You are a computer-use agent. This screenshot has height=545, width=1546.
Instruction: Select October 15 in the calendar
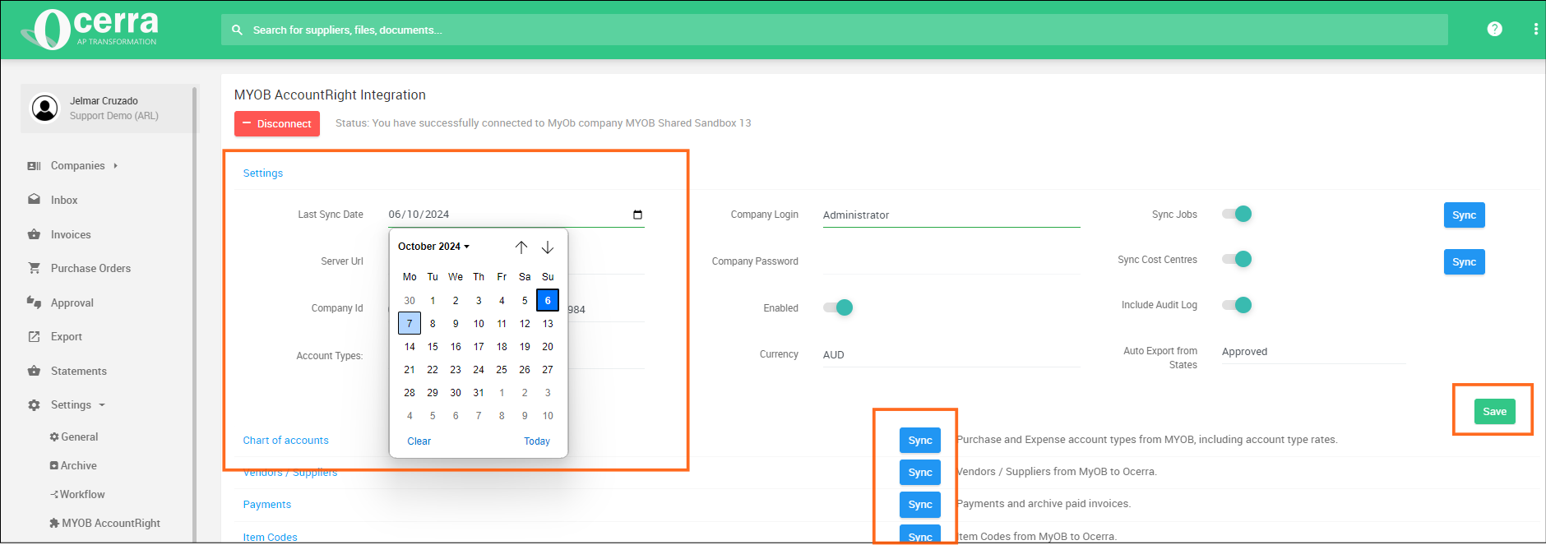click(433, 347)
